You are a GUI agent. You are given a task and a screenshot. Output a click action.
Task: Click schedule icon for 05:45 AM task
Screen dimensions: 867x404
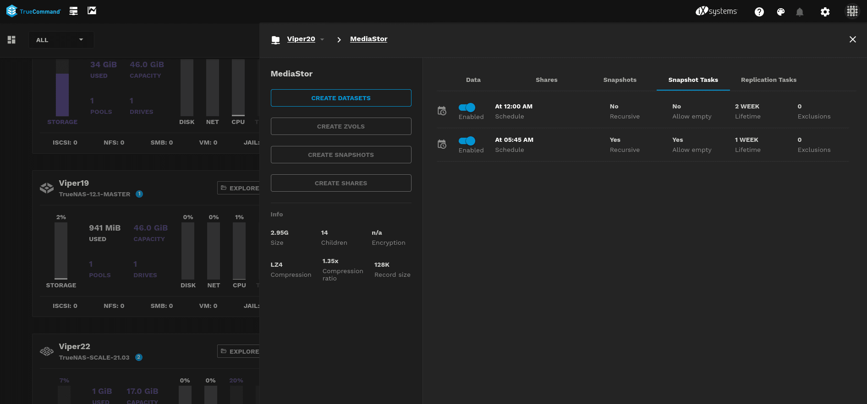[442, 144]
